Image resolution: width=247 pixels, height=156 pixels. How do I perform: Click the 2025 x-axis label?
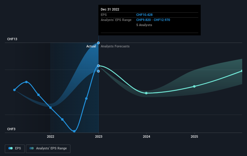(x=194, y=136)
